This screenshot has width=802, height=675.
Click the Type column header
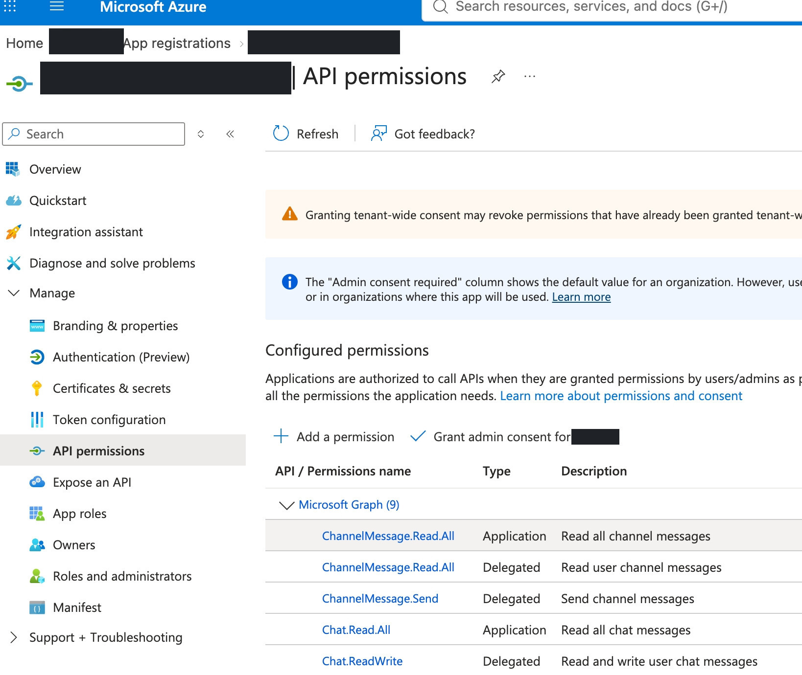pyautogui.click(x=496, y=471)
